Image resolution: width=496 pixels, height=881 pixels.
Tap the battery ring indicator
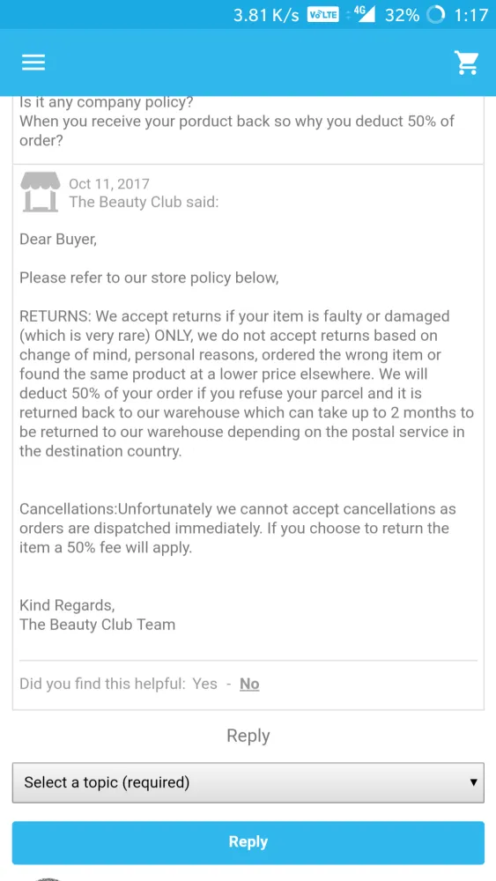point(436,15)
